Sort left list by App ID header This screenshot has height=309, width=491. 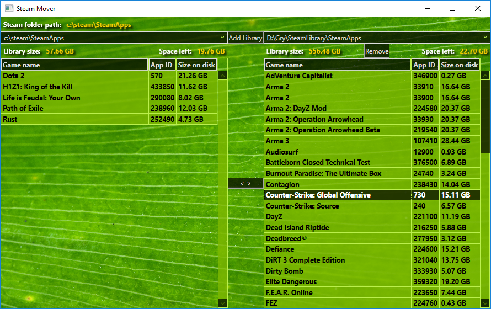point(162,65)
